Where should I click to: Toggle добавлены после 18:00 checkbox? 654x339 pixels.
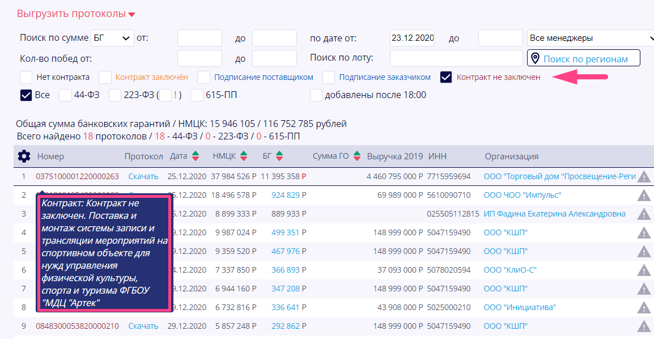click(316, 95)
